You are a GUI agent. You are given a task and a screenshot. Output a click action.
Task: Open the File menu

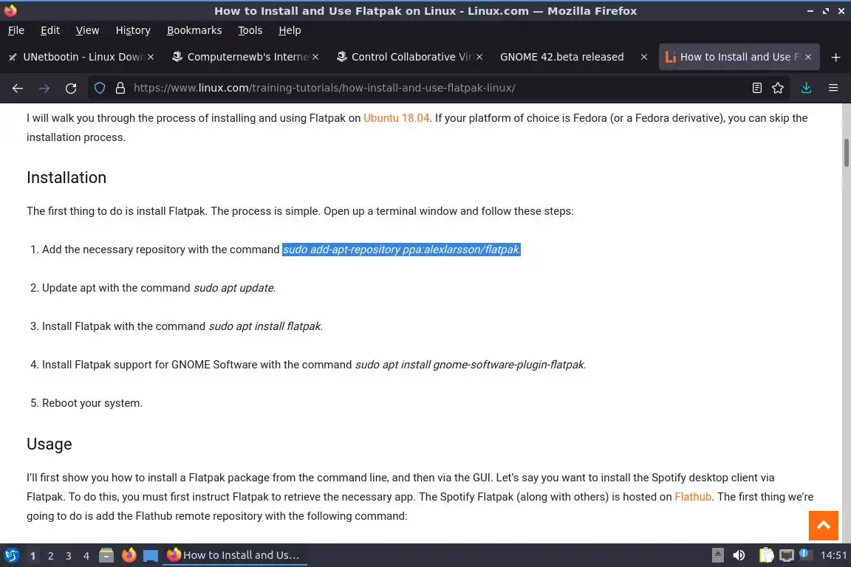click(x=16, y=30)
